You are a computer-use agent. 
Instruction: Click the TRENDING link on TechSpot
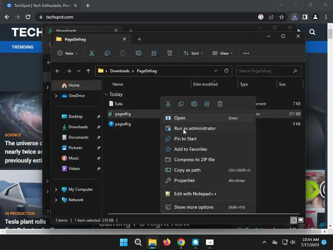pyautogui.click(x=22, y=47)
